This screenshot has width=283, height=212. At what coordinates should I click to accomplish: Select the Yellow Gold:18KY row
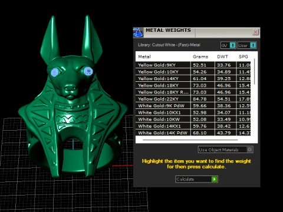(193, 85)
